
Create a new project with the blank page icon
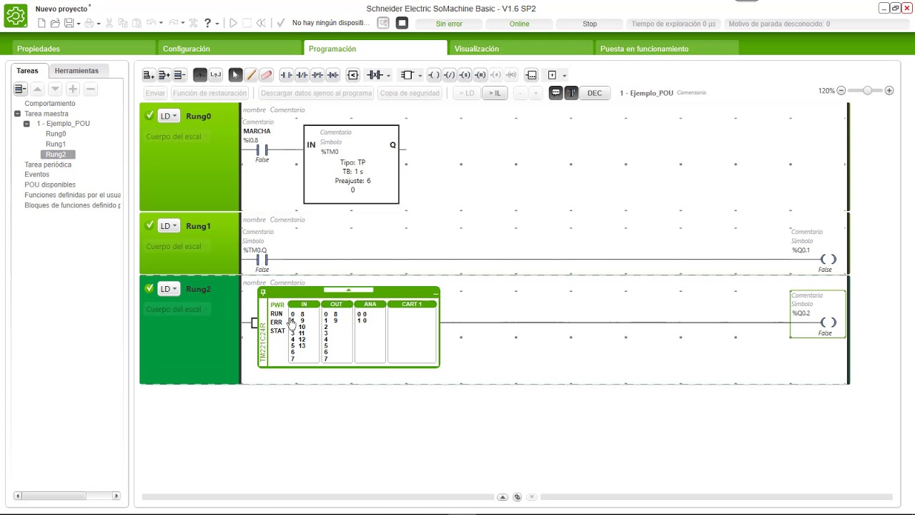coord(41,24)
